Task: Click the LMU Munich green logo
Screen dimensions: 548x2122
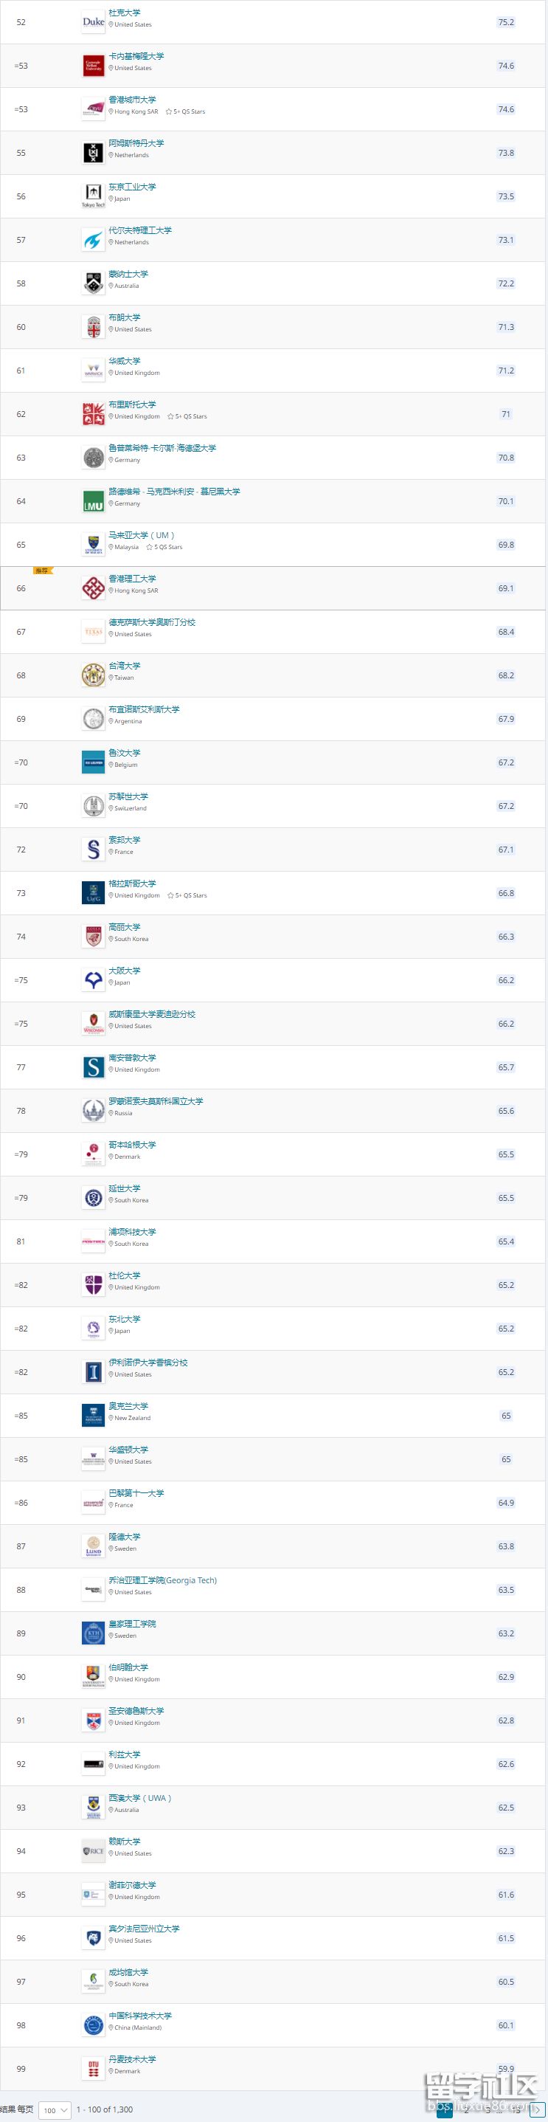Action: click(94, 502)
